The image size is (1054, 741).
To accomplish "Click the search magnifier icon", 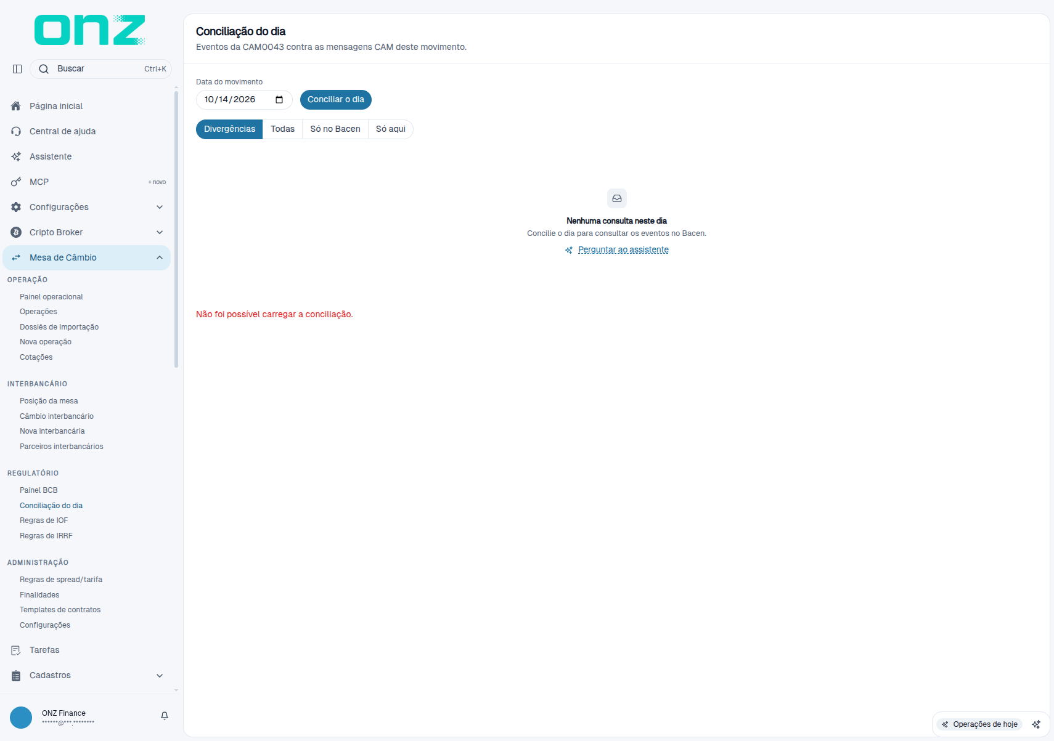I will pyautogui.click(x=44, y=69).
